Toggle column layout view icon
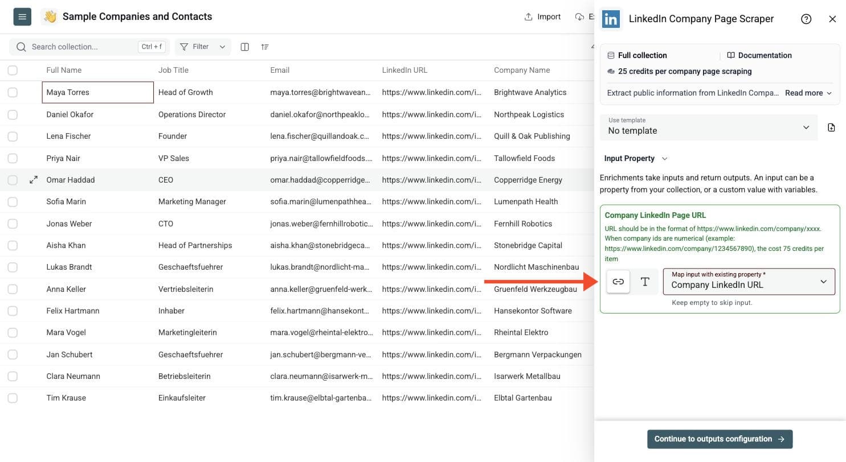 (x=244, y=47)
